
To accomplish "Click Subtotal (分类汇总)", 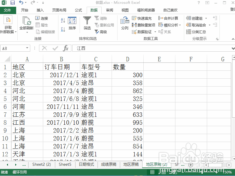I will [x=196, y=32].
